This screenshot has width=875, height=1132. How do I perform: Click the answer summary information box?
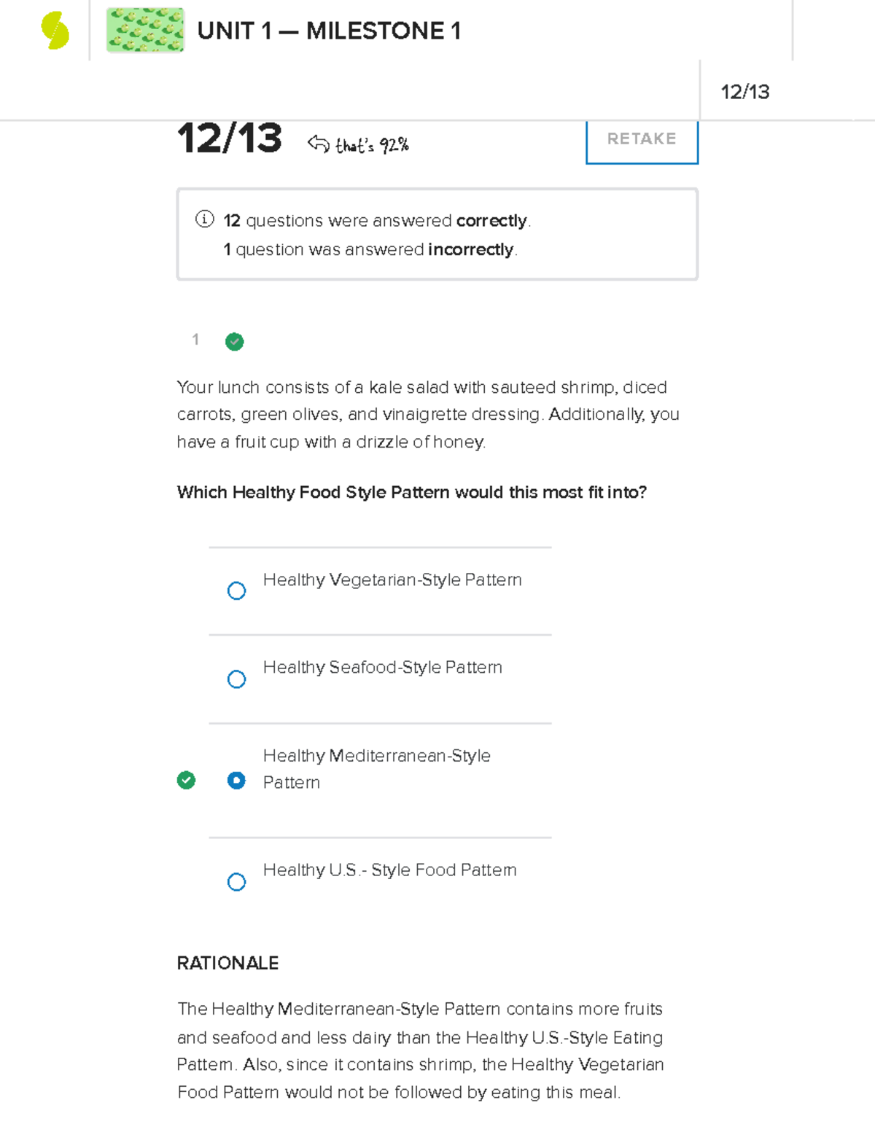436,233
